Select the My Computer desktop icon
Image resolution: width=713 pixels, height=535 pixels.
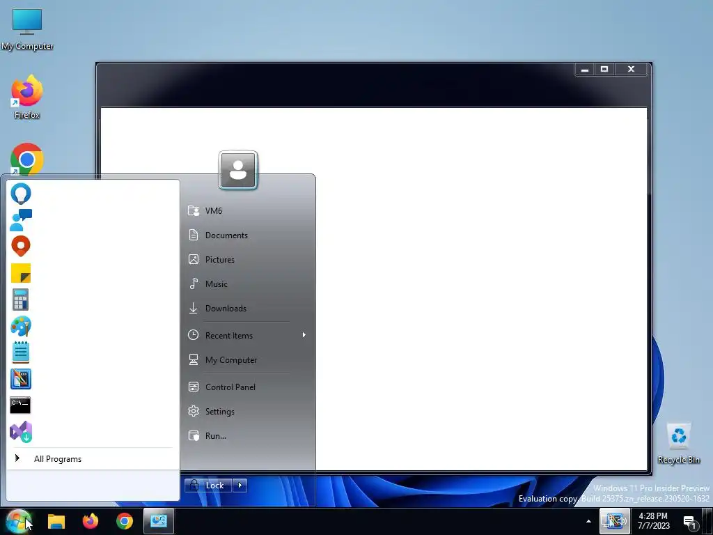coord(27,29)
